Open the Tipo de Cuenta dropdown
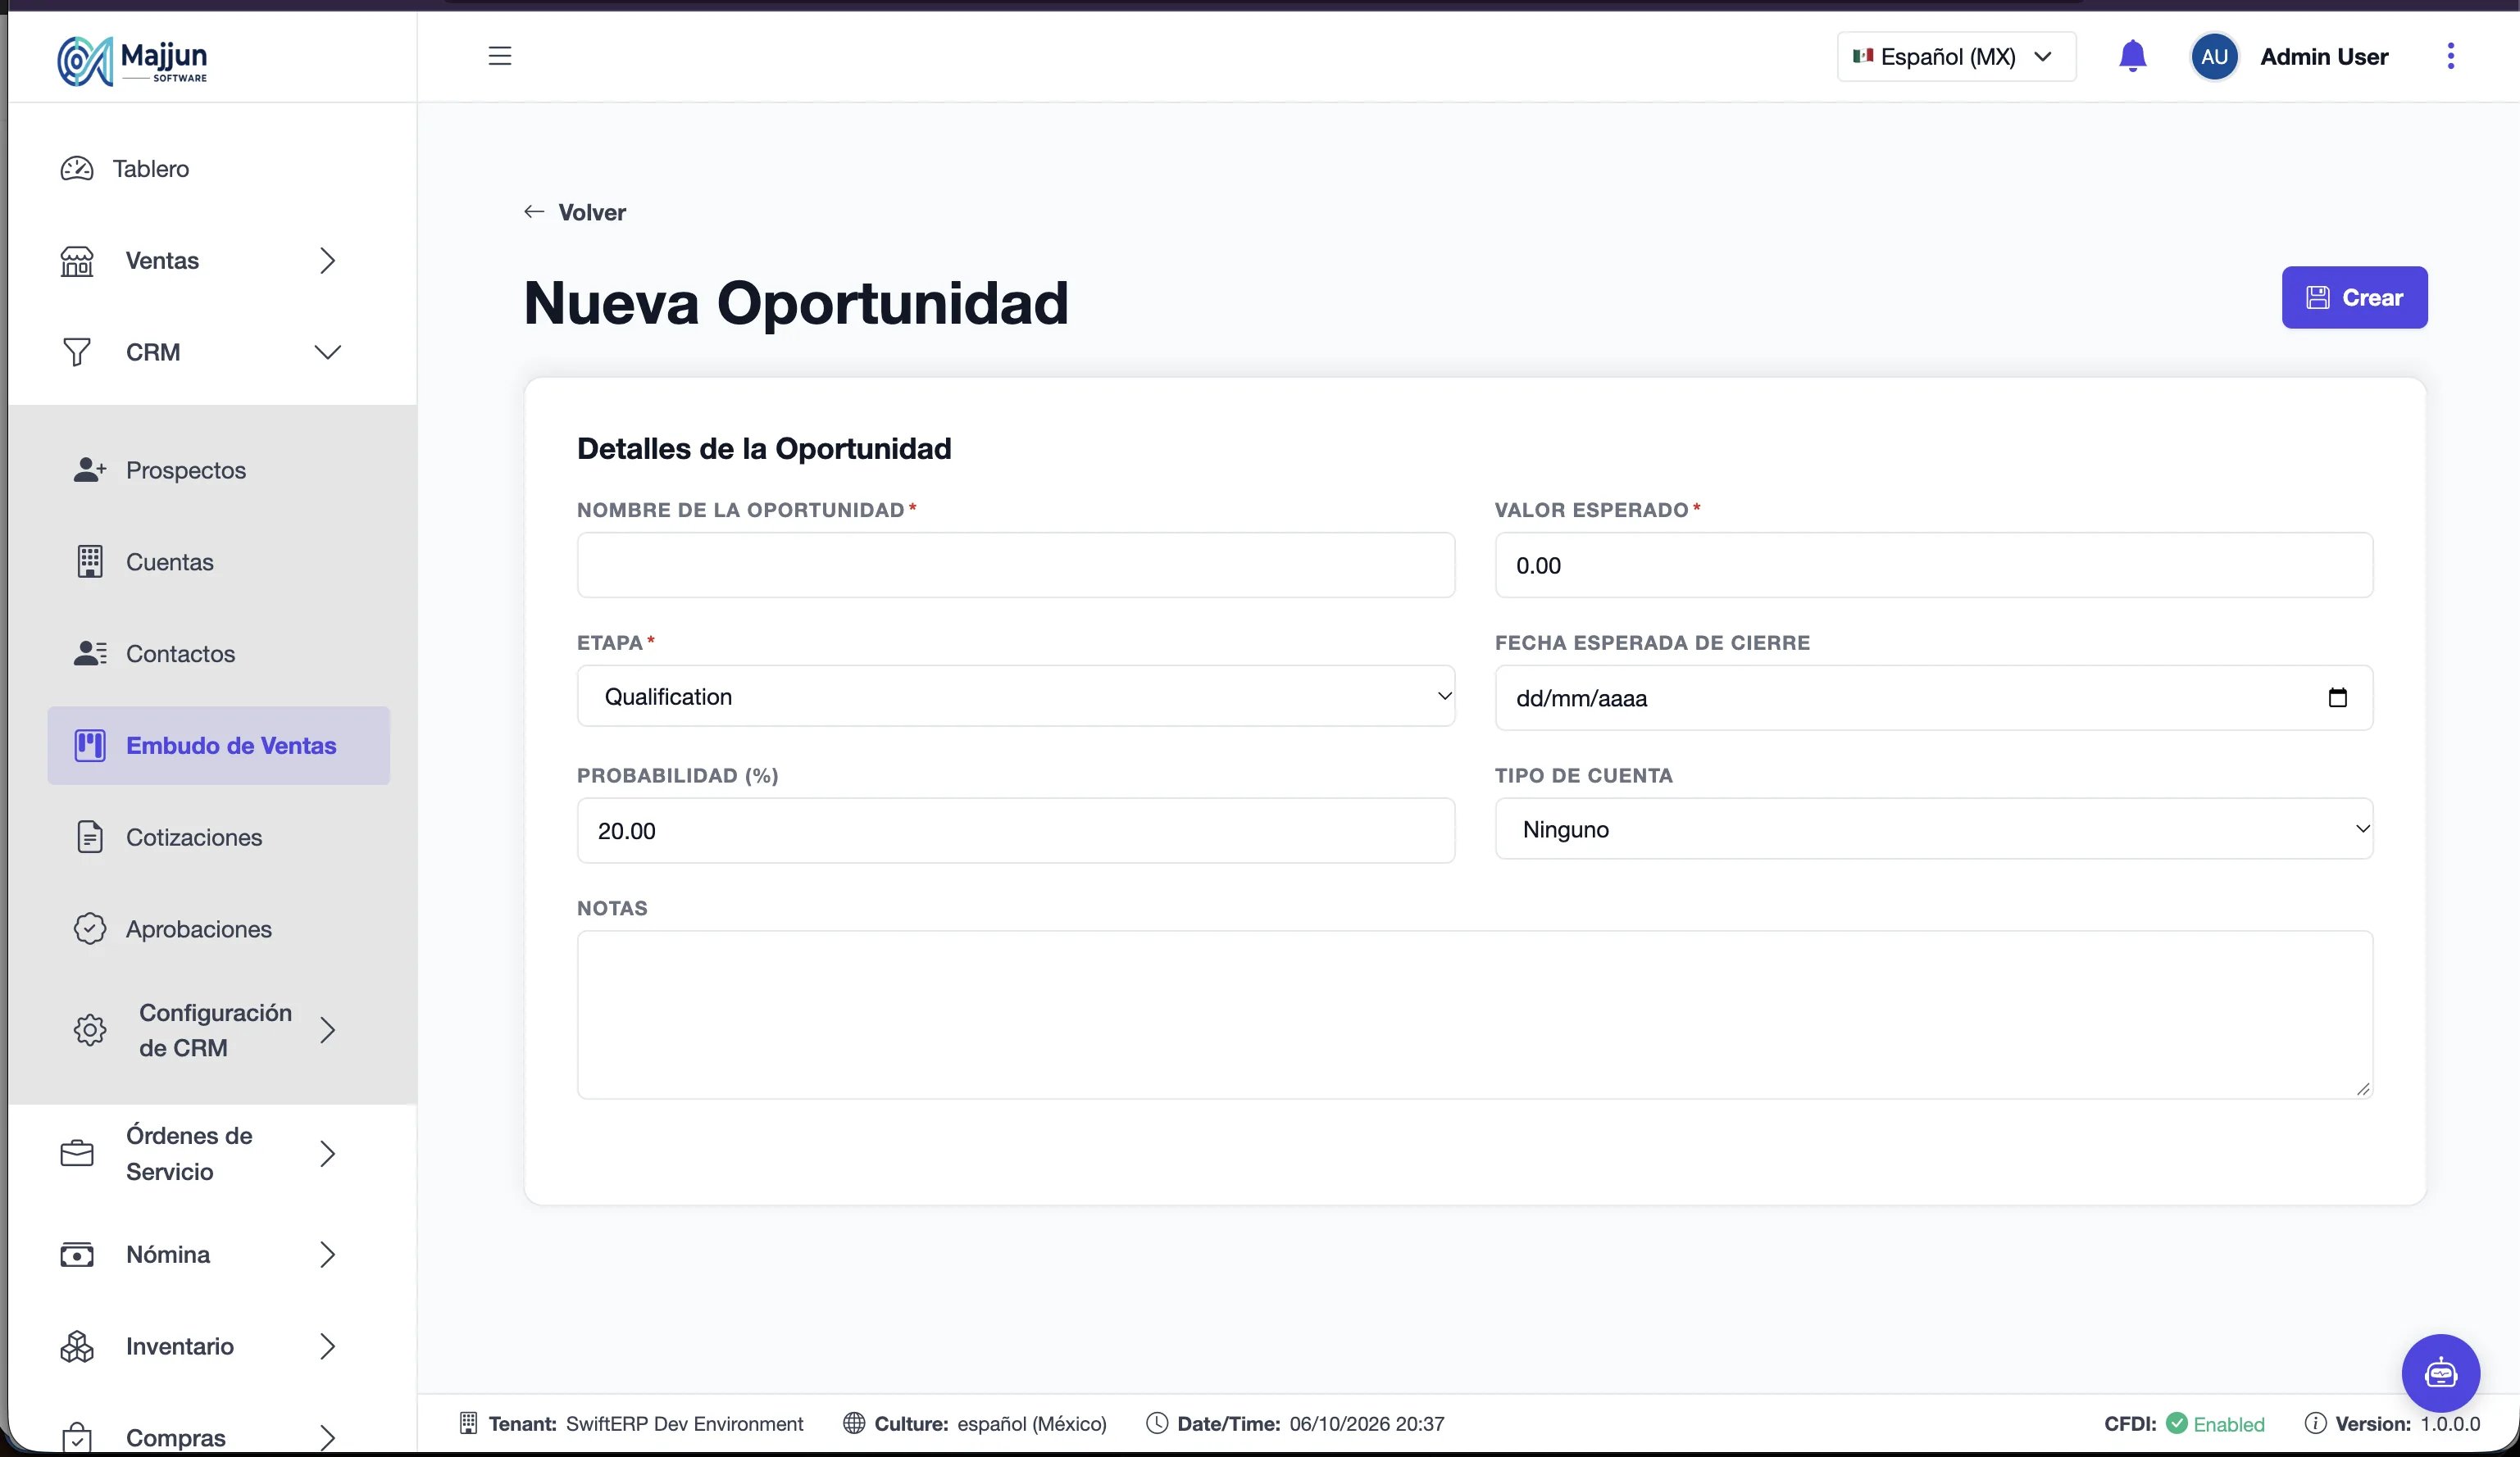This screenshot has width=2520, height=1457. click(1933, 829)
